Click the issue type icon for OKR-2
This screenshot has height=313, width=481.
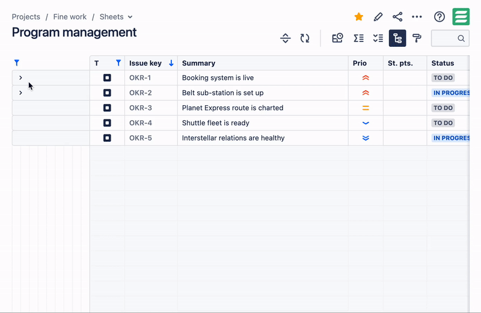[x=107, y=93]
